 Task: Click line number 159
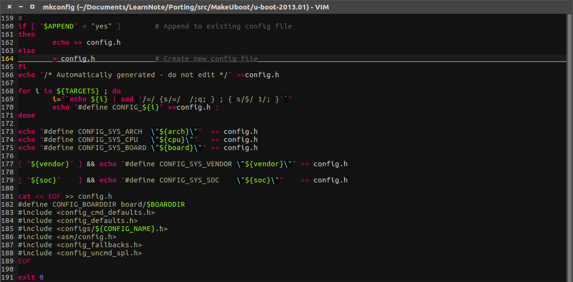pos(7,18)
